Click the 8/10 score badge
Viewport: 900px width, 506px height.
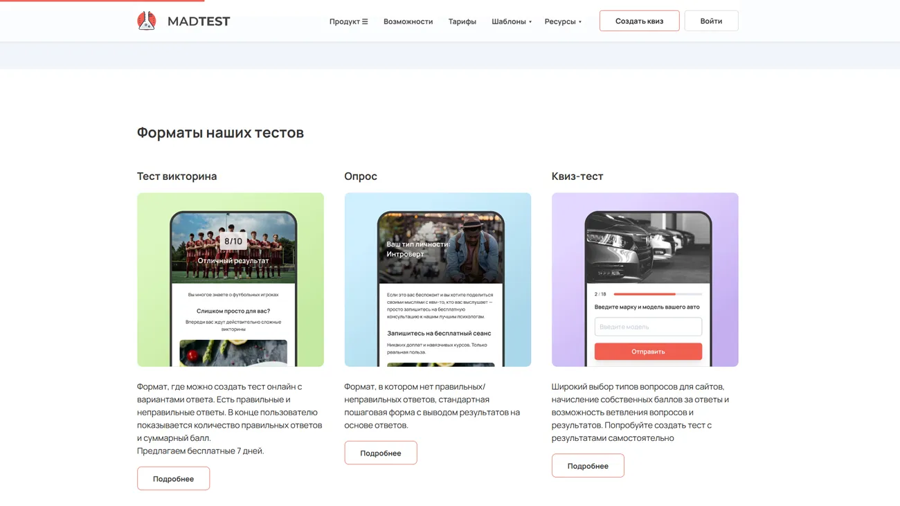pyautogui.click(x=233, y=242)
